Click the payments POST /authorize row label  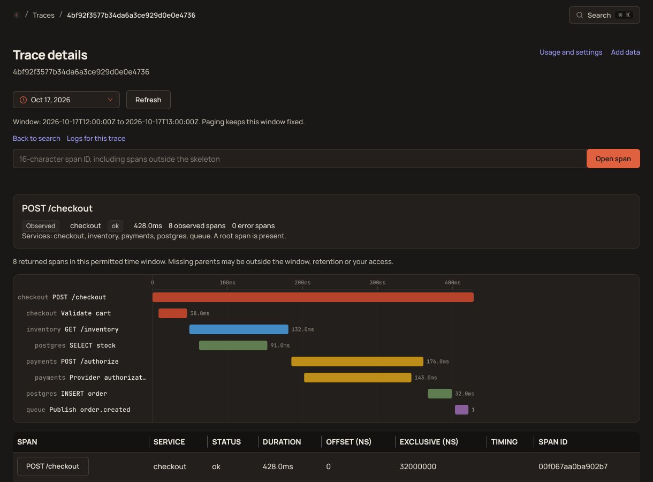(x=72, y=361)
